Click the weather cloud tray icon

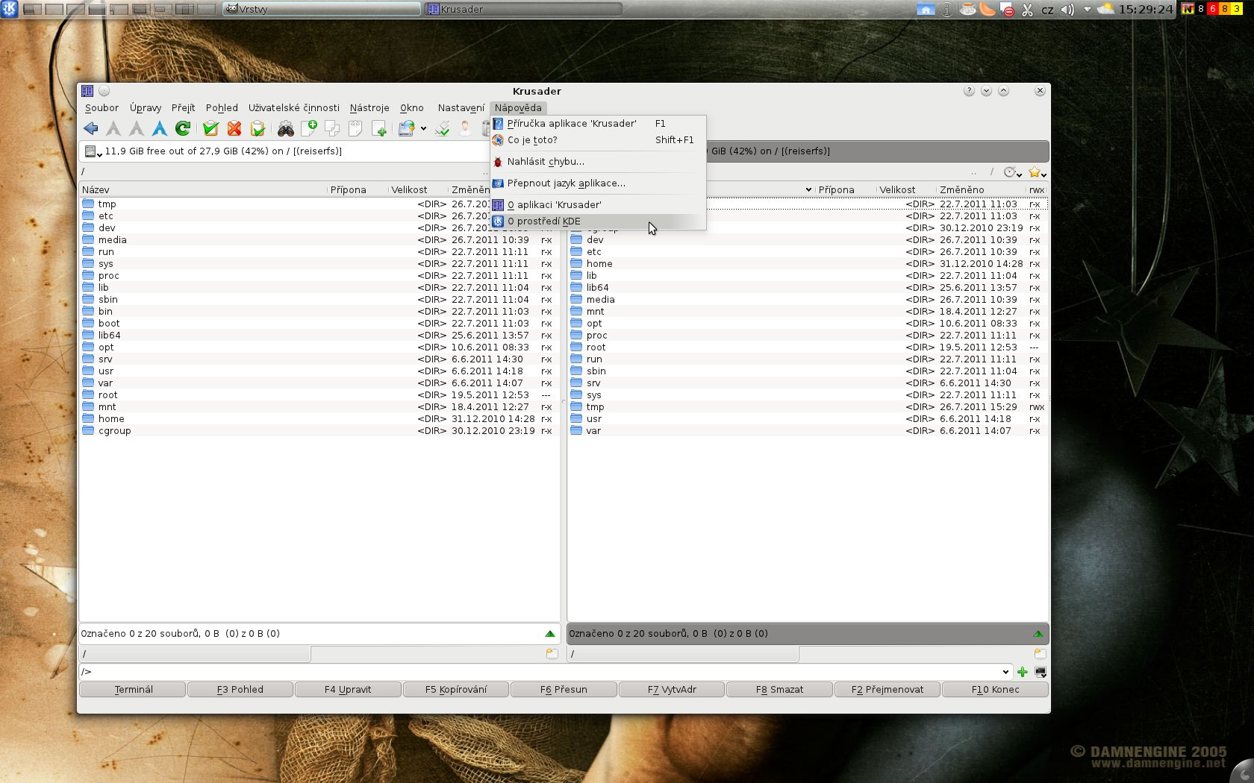point(1106,10)
